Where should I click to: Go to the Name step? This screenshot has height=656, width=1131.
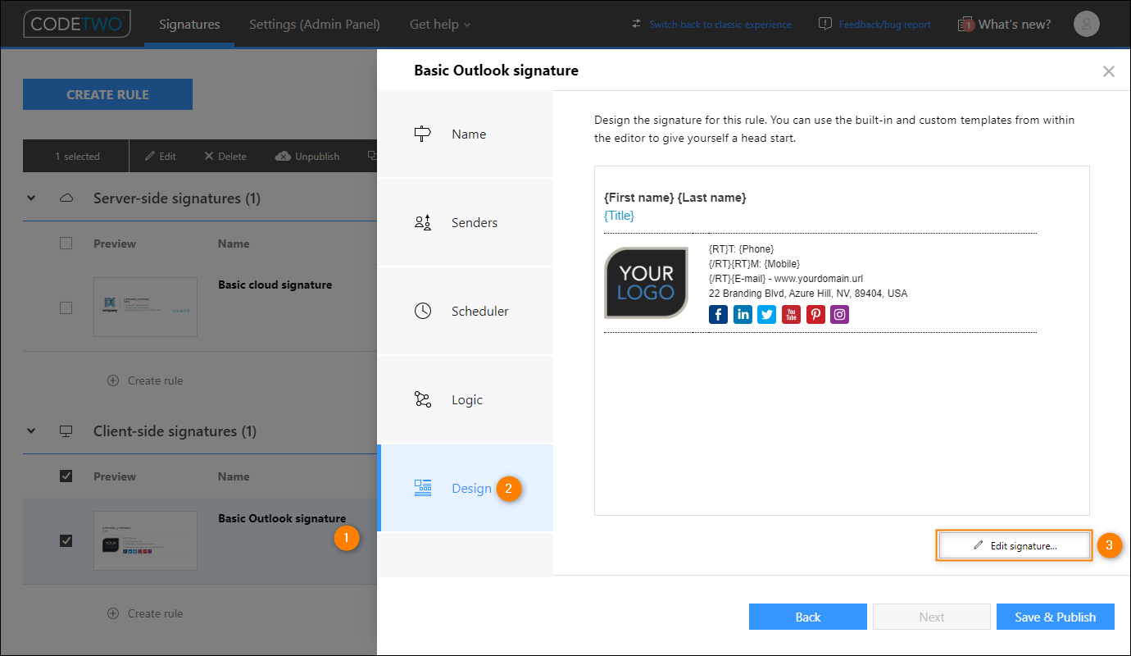coord(465,134)
